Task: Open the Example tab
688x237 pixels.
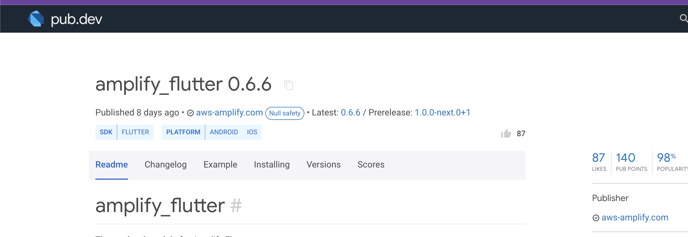Action: (220, 165)
